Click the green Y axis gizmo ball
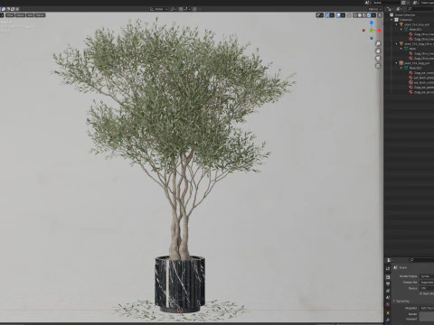The width and height of the screenshot is (434, 325). 372,31
